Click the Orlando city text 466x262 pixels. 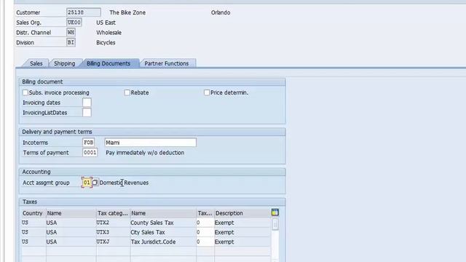[x=221, y=12]
